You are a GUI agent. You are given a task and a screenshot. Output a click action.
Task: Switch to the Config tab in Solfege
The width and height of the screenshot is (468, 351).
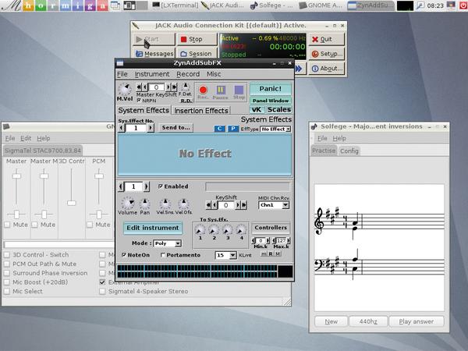pos(349,151)
